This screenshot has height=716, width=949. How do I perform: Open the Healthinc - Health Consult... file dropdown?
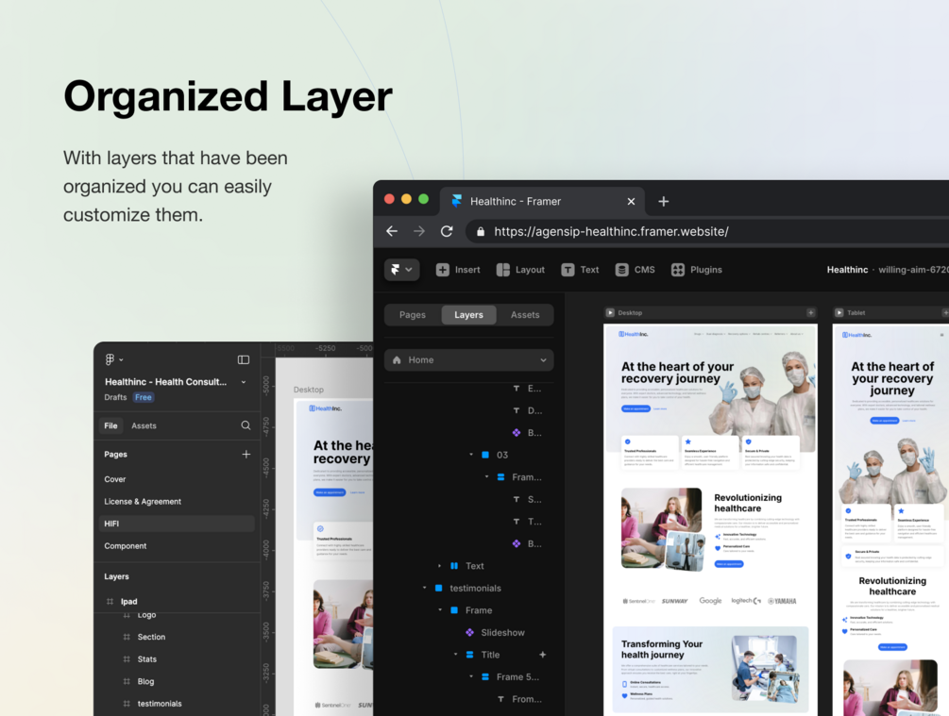(244, 382)
